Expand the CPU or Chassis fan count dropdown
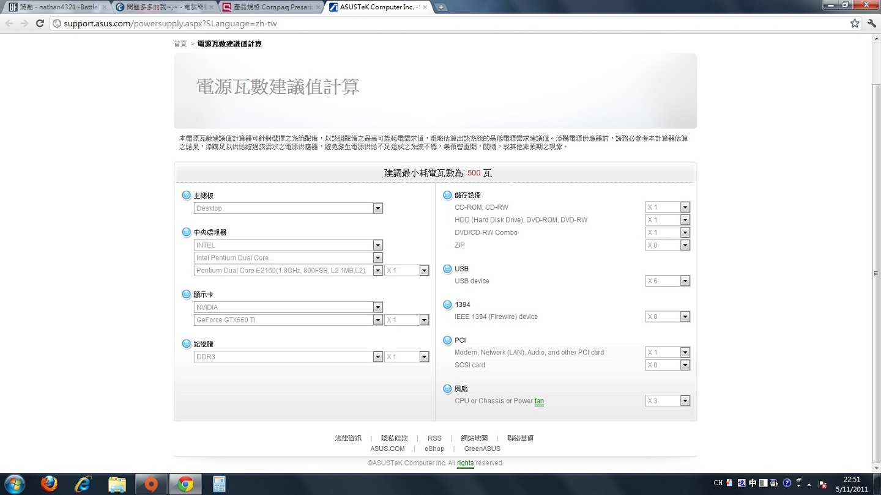This screenshot has width=881, height=495. [x=685, y=401]
